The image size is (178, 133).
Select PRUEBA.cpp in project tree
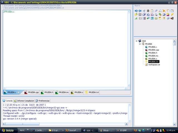pos(154,50)
